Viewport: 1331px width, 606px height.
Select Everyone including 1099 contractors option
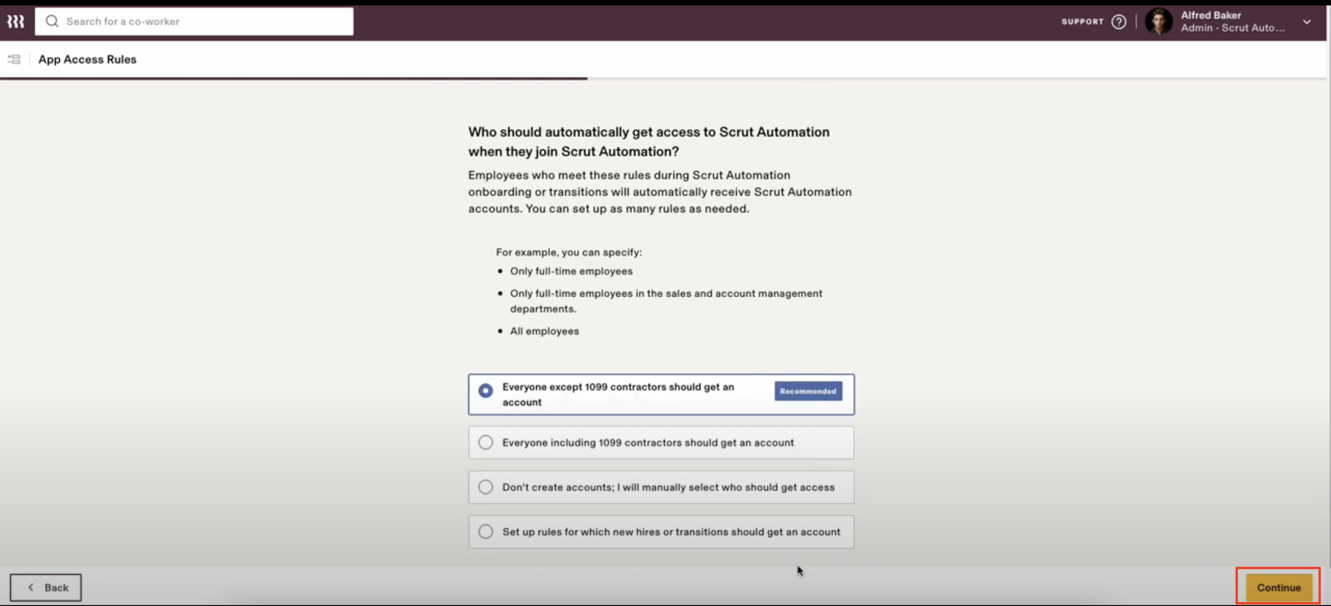pos(661,443)
